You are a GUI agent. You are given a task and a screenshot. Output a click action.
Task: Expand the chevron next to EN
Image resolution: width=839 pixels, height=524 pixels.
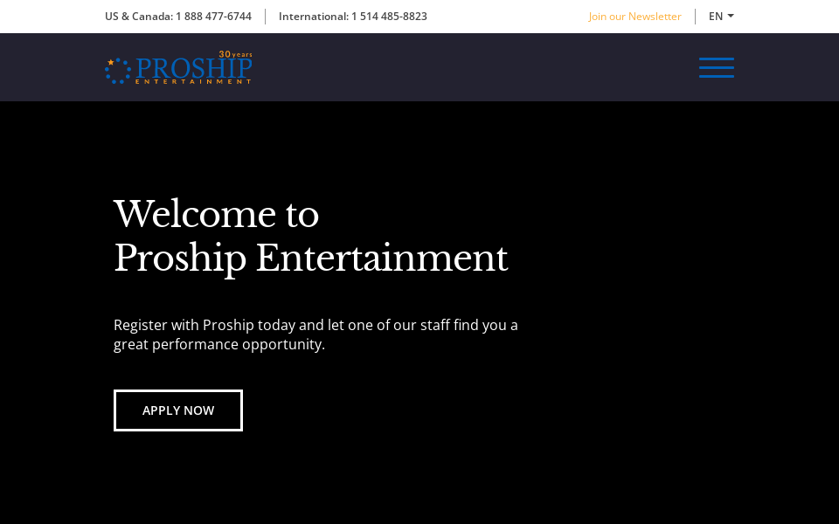click(732, 15)
